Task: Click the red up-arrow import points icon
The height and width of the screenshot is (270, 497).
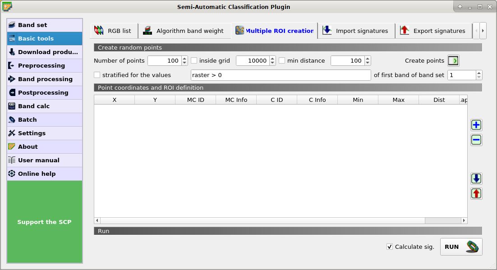Action: [x=476, y=194]
